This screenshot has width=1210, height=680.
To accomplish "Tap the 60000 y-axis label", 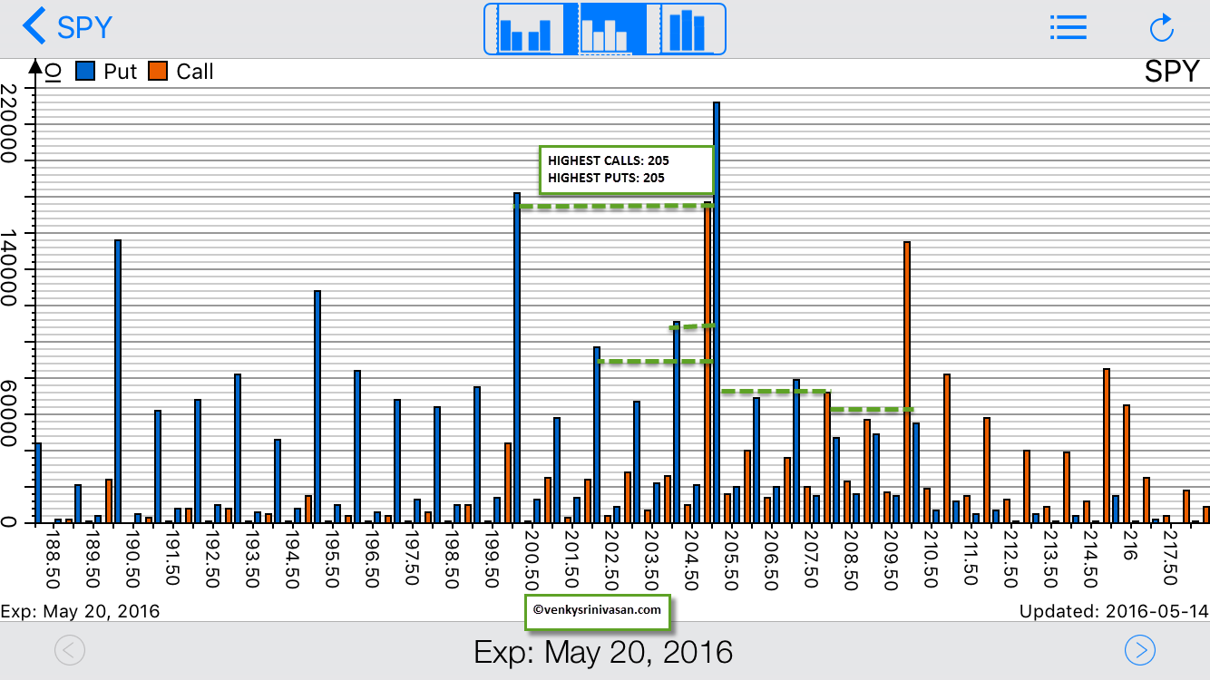I will point(10,413).
